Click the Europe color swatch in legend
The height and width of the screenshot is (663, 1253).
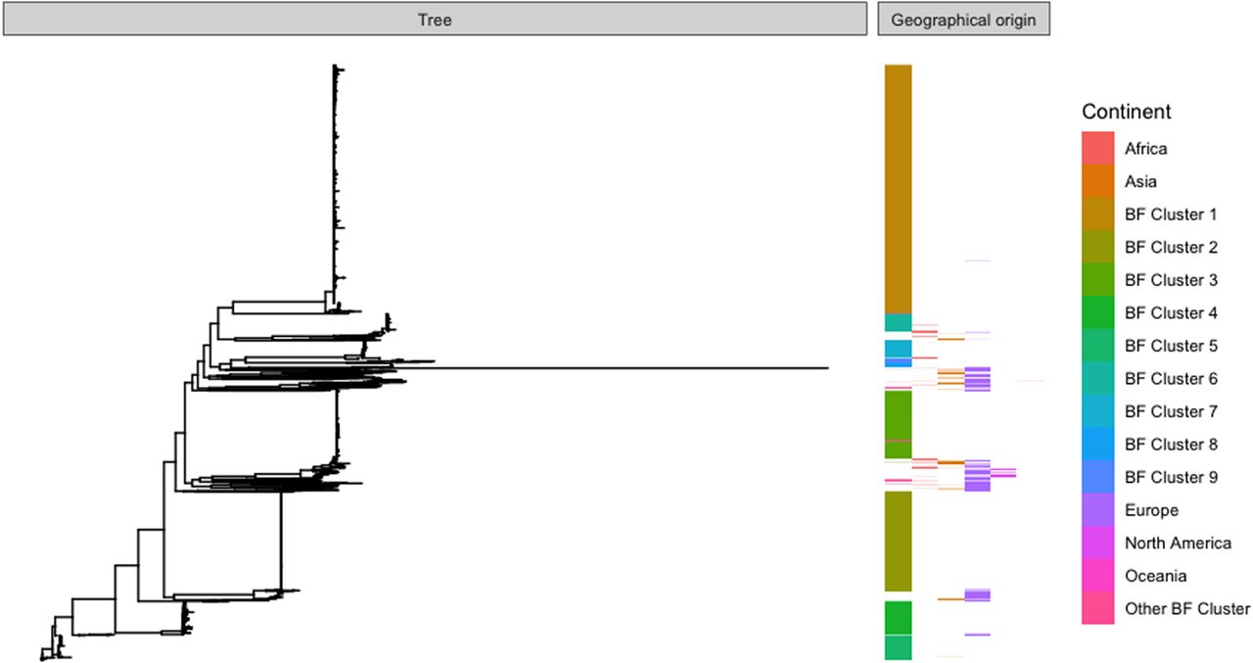click(x=1097, y=510)
